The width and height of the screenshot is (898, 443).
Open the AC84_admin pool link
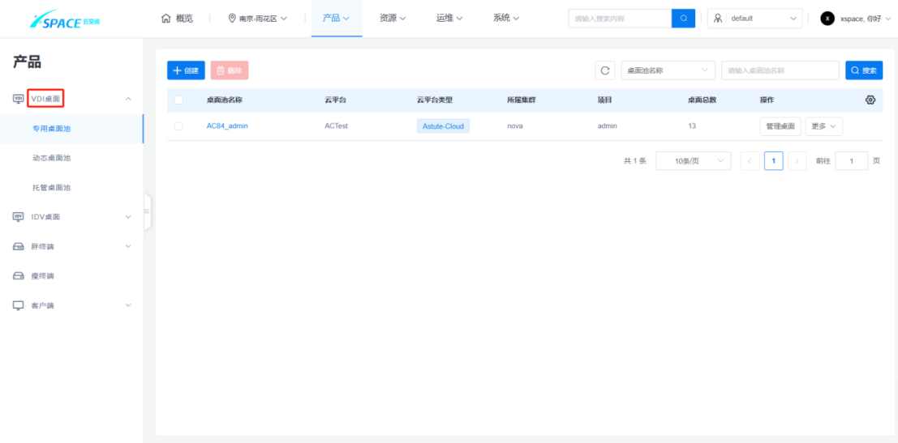(x=227, y=126)
